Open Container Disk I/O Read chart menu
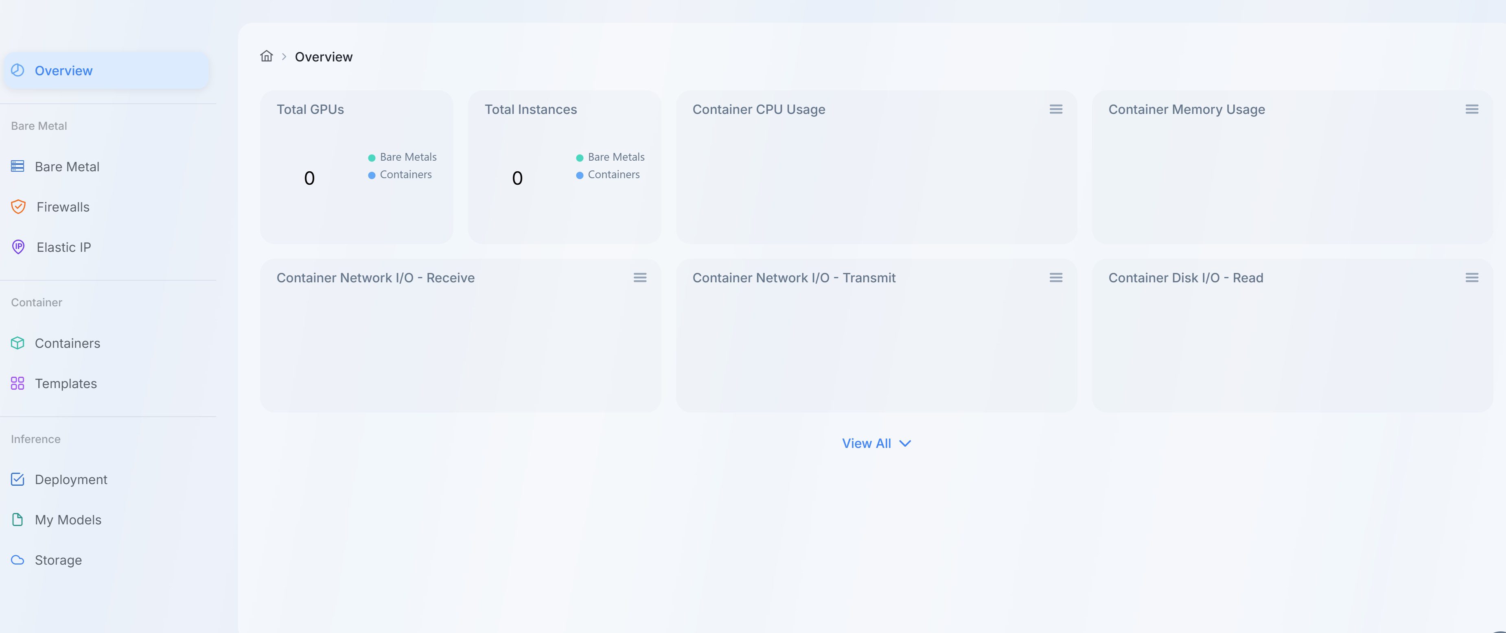Screen dimensions: 1506x633 pos(1471,277)
